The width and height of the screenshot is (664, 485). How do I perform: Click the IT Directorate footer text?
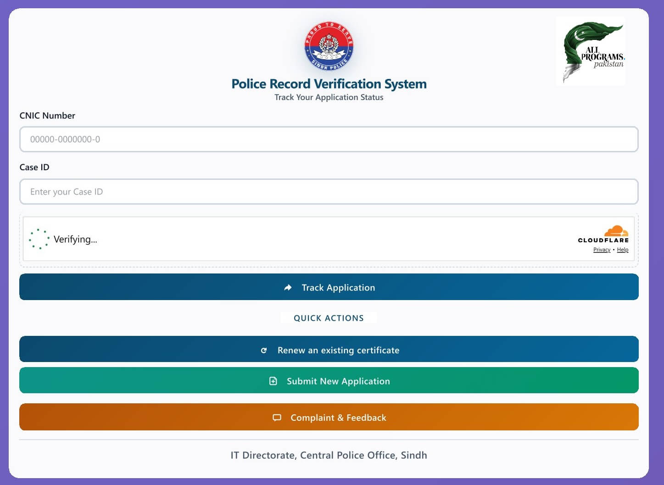329,455
